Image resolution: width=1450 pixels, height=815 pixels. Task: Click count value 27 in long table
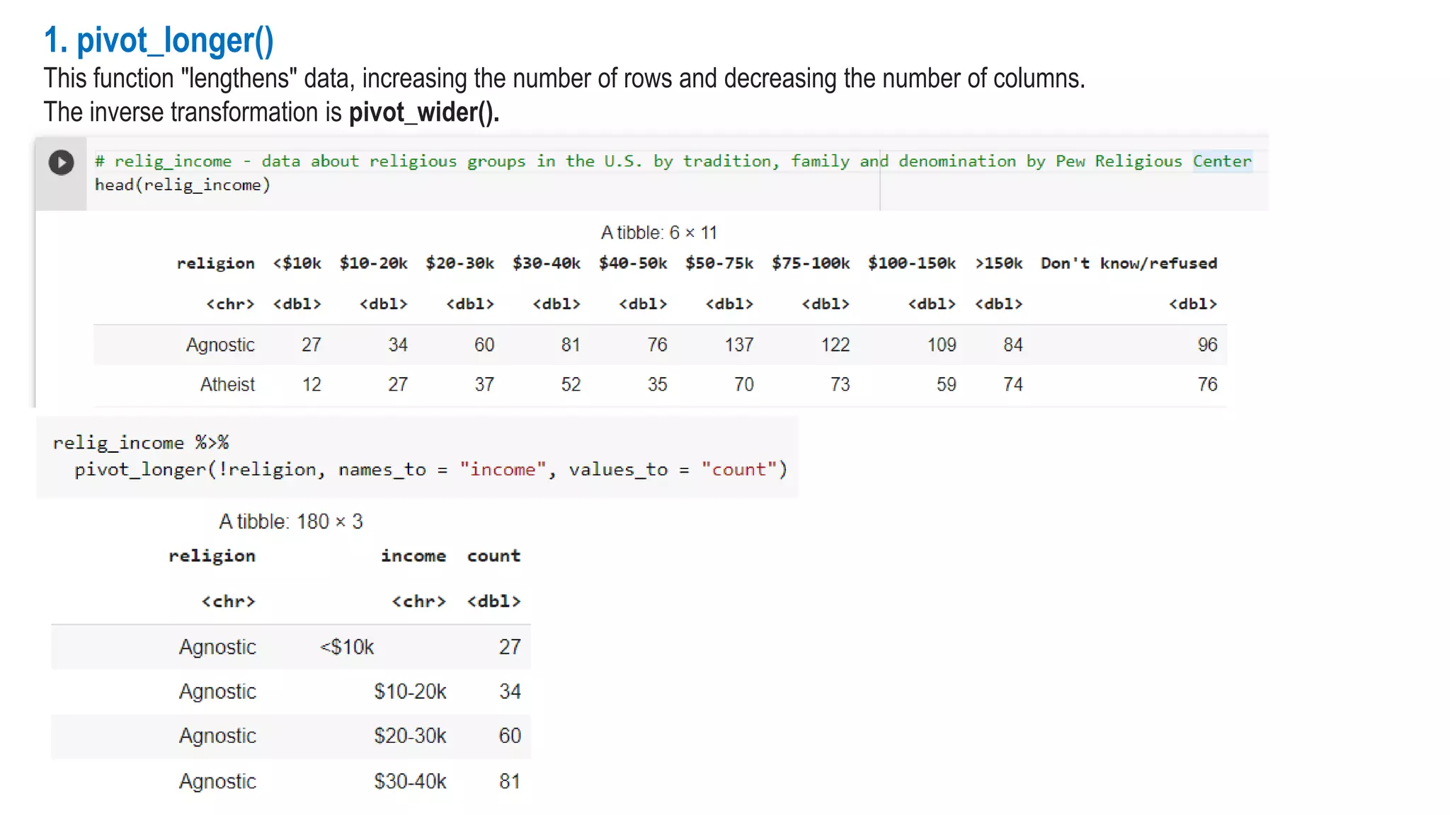510,647
